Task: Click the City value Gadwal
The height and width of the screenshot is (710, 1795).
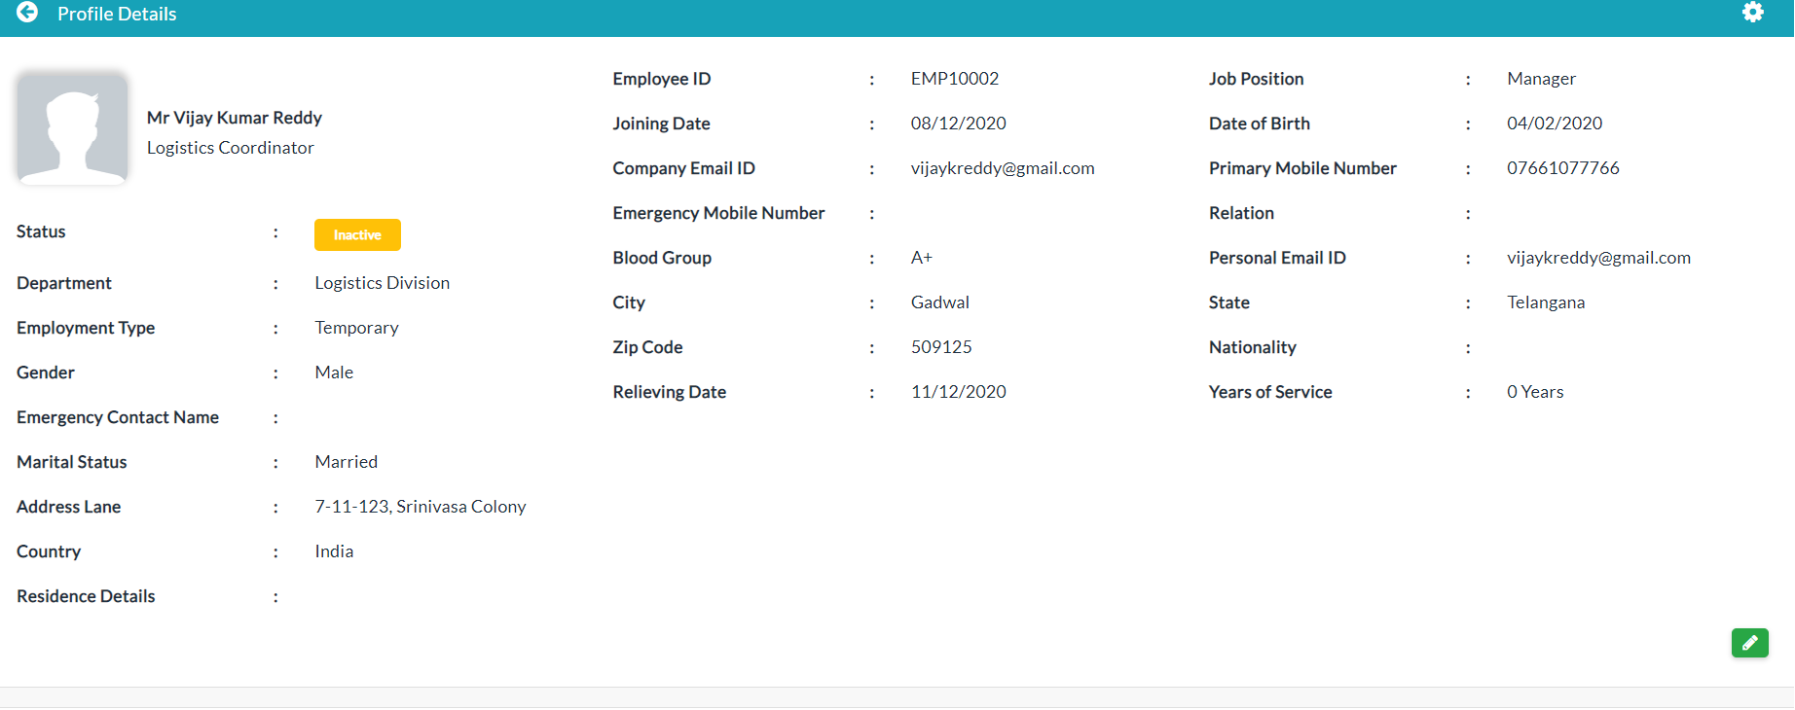Action: tap(940, 302)
